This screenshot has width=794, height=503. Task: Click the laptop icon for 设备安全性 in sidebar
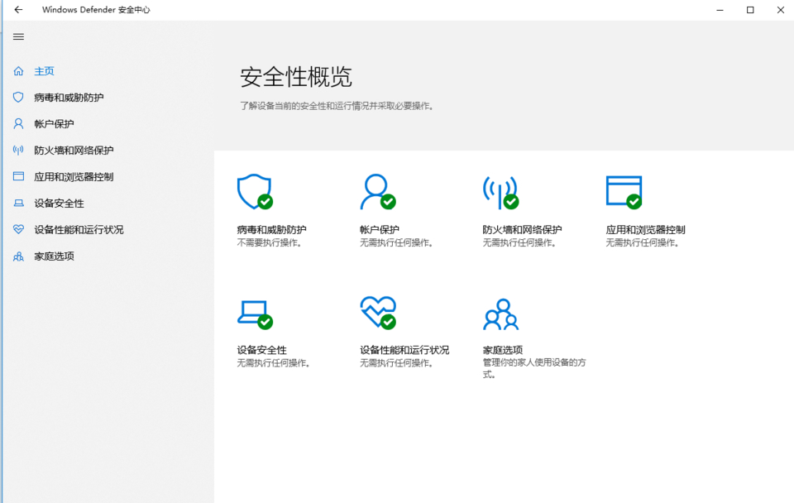coord(18,204)
